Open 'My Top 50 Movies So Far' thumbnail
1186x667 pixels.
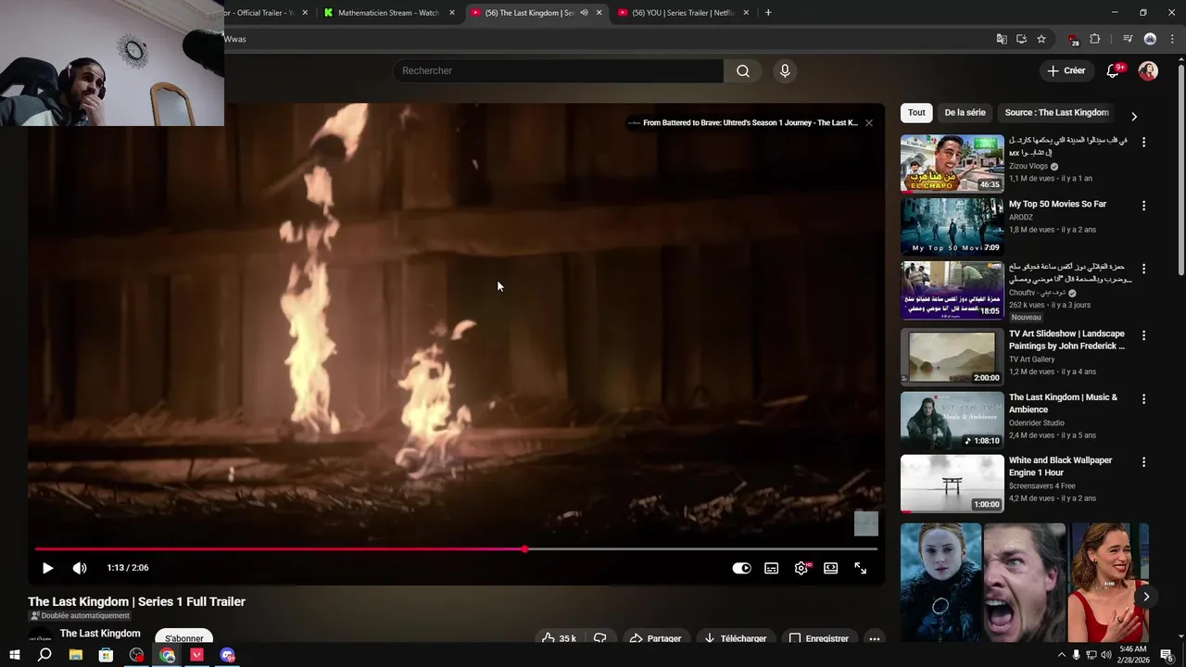coord(952,226)
